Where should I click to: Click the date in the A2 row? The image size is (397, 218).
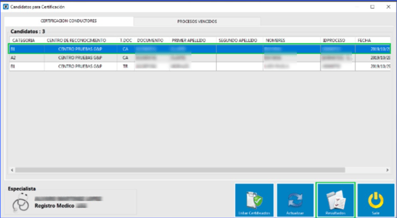click(380, 58)
